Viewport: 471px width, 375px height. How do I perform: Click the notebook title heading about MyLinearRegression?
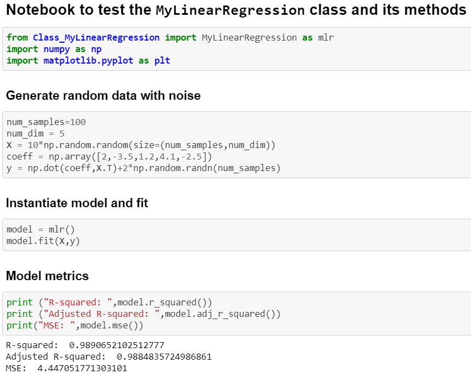pyautogui.click(x=235, y=10)
